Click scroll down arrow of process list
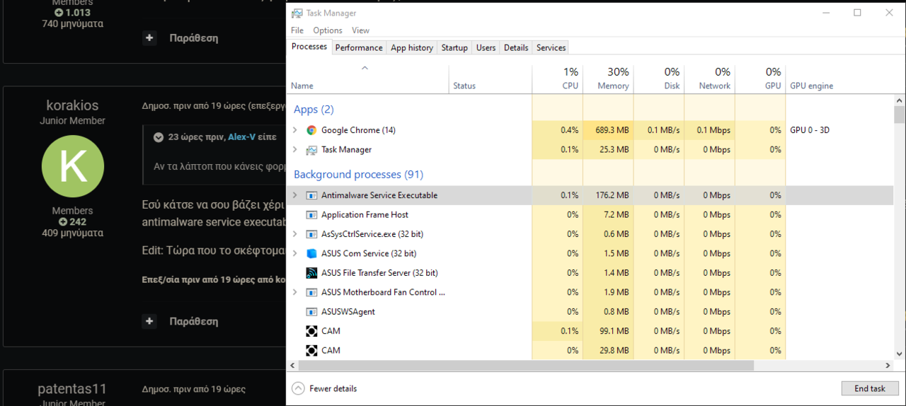Viewport: 906px width, 406px height. 899,354
